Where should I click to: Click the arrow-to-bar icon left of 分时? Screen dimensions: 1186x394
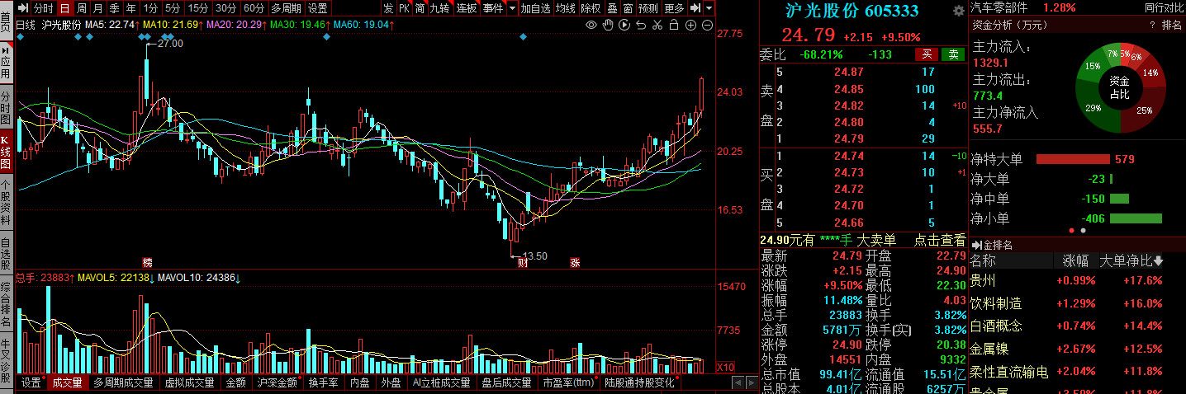(x=23, y=8)
